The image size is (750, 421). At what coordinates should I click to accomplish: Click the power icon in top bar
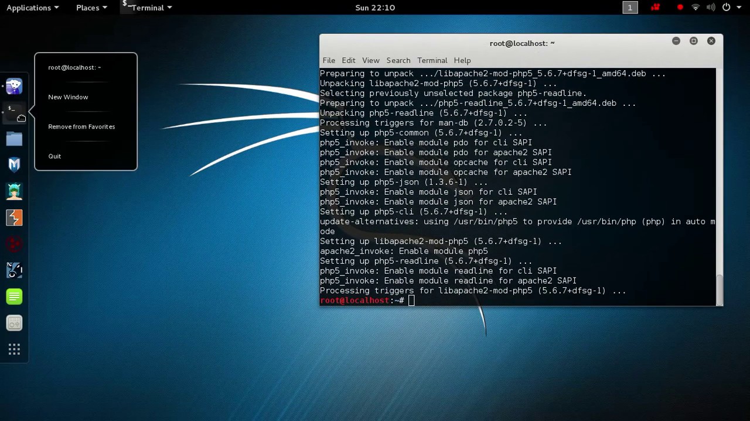coord(726,8)
